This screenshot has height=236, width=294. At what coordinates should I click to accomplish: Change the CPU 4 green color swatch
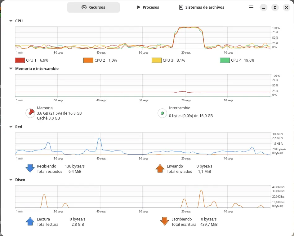click(225, 60)
